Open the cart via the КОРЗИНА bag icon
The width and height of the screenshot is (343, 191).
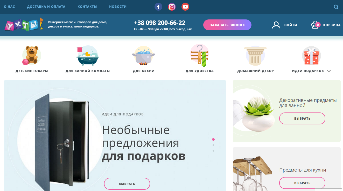tap(314, 25)
